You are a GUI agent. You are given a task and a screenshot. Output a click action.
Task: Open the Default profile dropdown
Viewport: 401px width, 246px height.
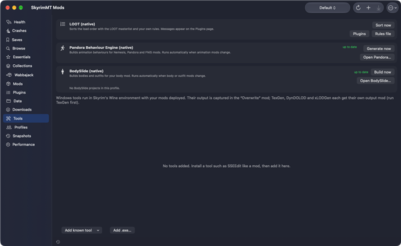point(327,7)
